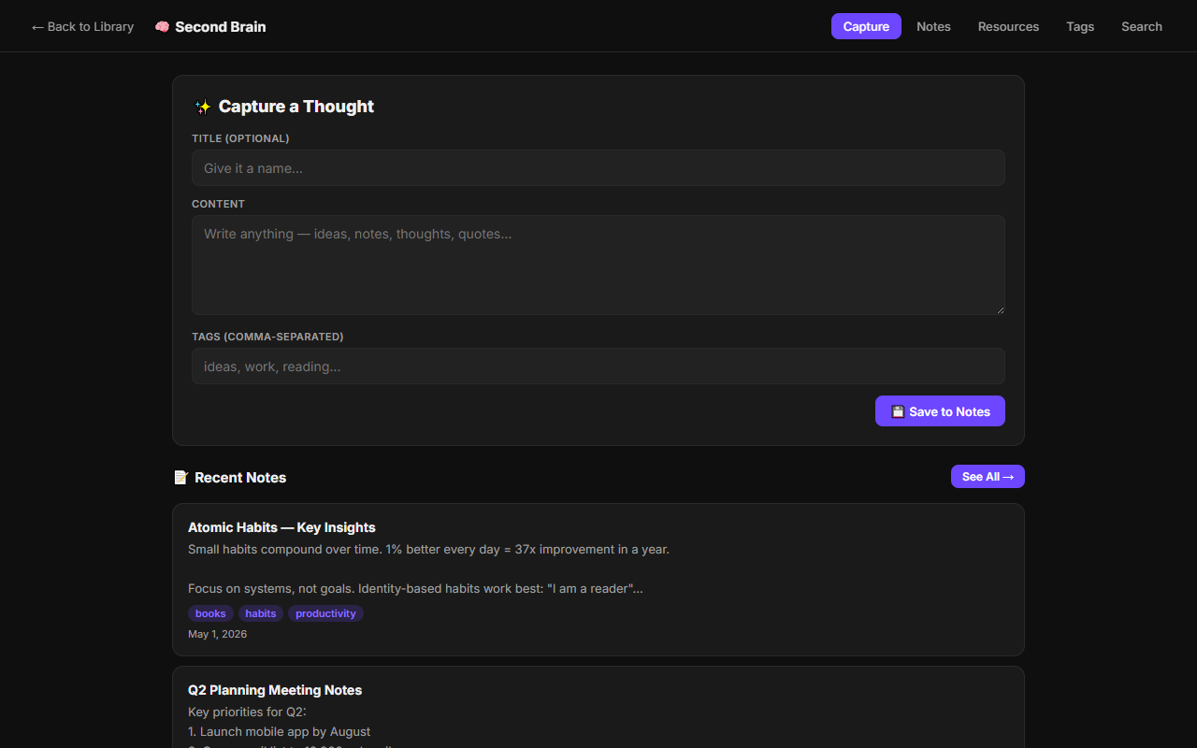The image size is (1197, 748).
Task: Open the Capture tab
Action: (866, 26)
